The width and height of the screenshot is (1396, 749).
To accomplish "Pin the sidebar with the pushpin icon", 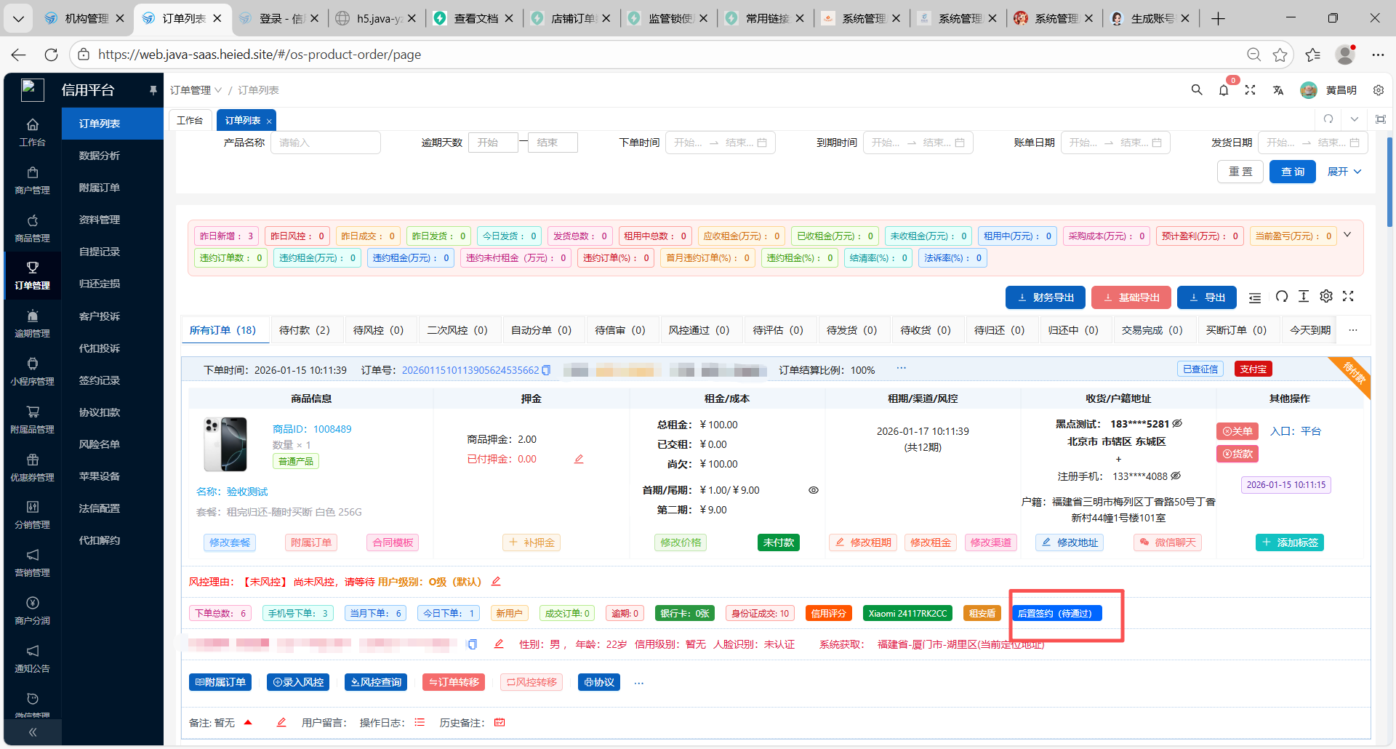I will coord(153,90).
